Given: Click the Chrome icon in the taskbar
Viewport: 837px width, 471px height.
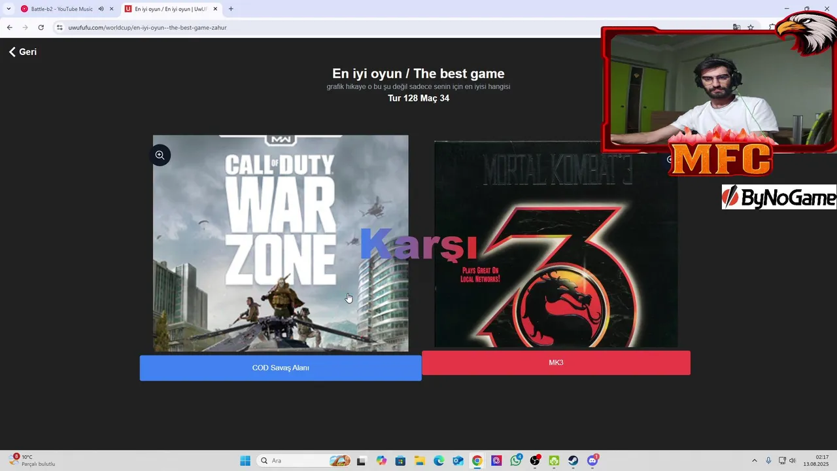Looking at the screenshot, I should [x=477, y=461].
